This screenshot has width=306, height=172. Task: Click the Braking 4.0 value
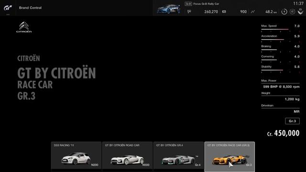coord(297,46)
